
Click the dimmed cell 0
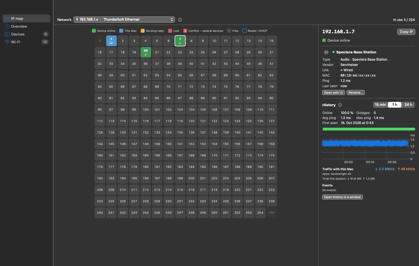click(100, 41)
